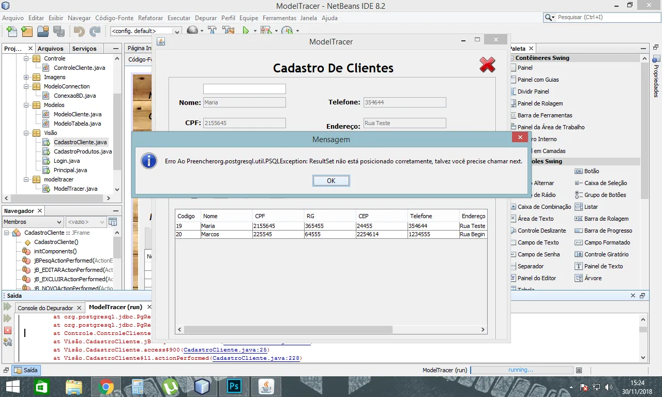Screen dimensions: 662x397
Task: Select the Marcos row in clients table
Action: tap(331, 234)
